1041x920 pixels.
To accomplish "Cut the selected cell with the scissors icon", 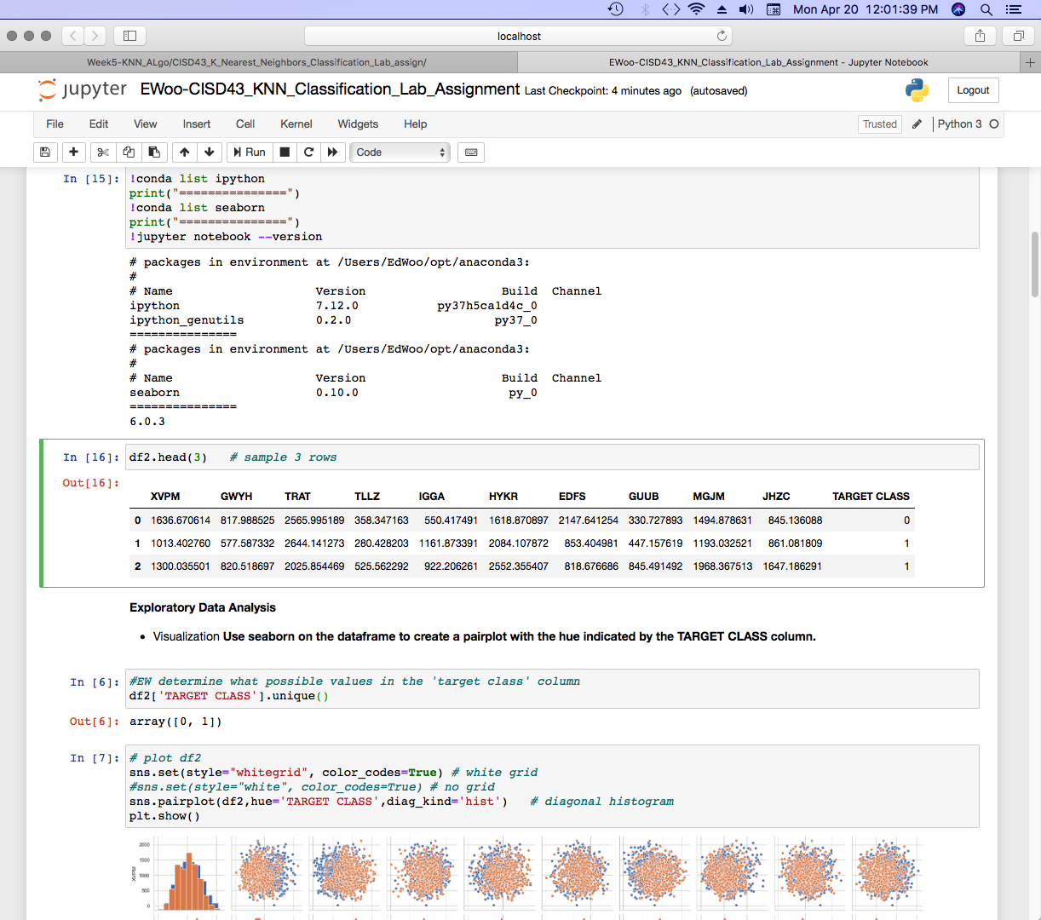I will tap(101, 152).
